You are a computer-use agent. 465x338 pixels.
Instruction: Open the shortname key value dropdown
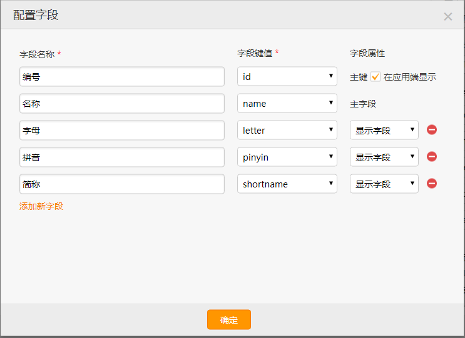tap(287, 184)
